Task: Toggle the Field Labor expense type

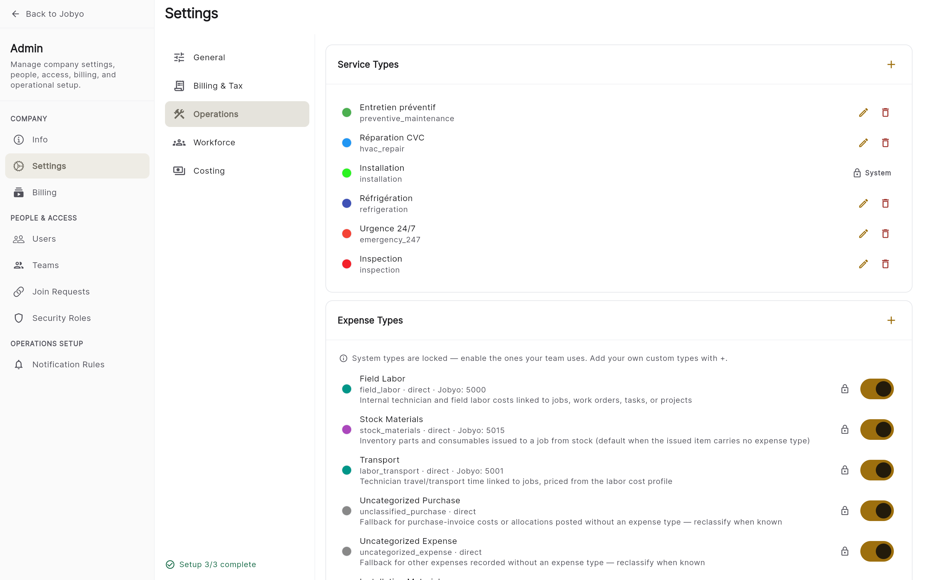Action: click(877, 389)
